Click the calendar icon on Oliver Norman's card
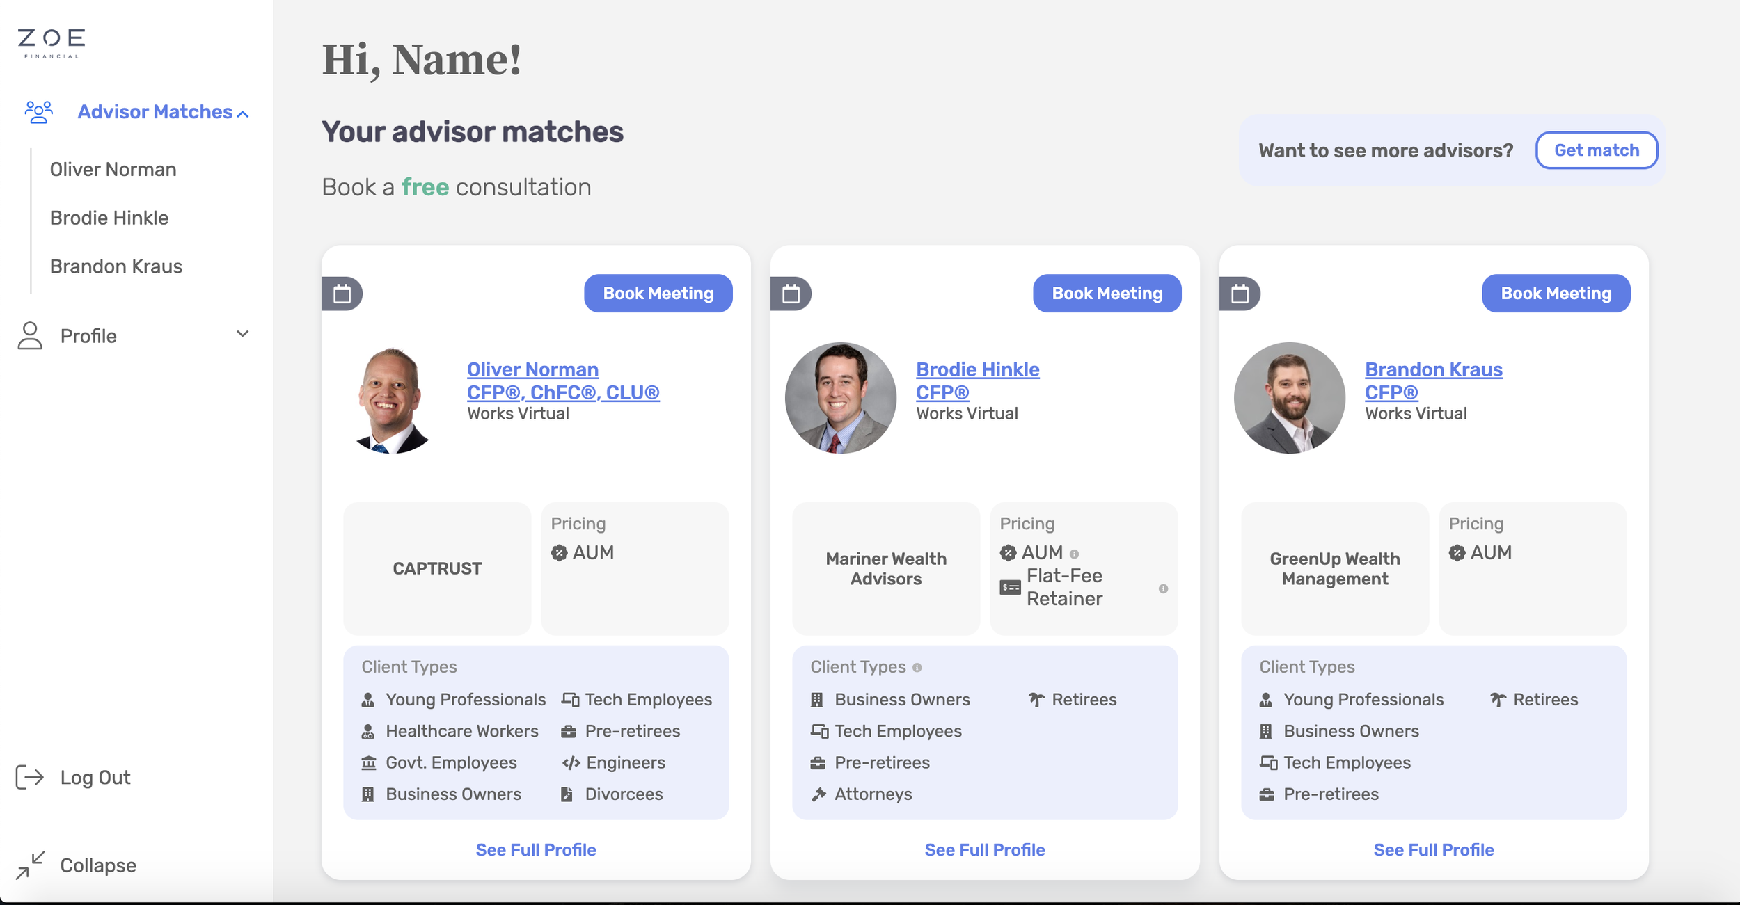This screenshot has height=905, width=1740. pos(342,294)
